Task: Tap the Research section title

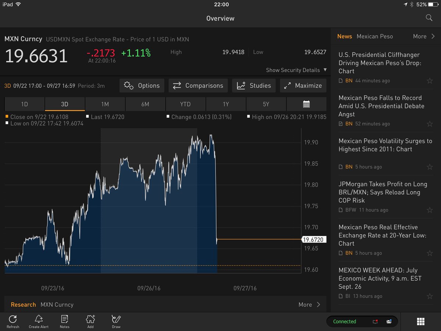Action: [23, 305]
